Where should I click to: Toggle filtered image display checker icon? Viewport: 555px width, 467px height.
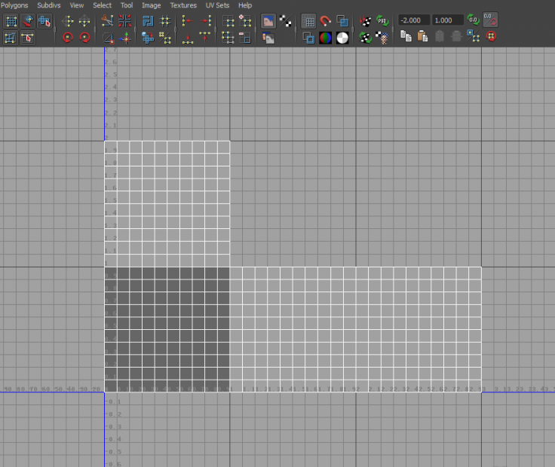[x=285, y=21]
